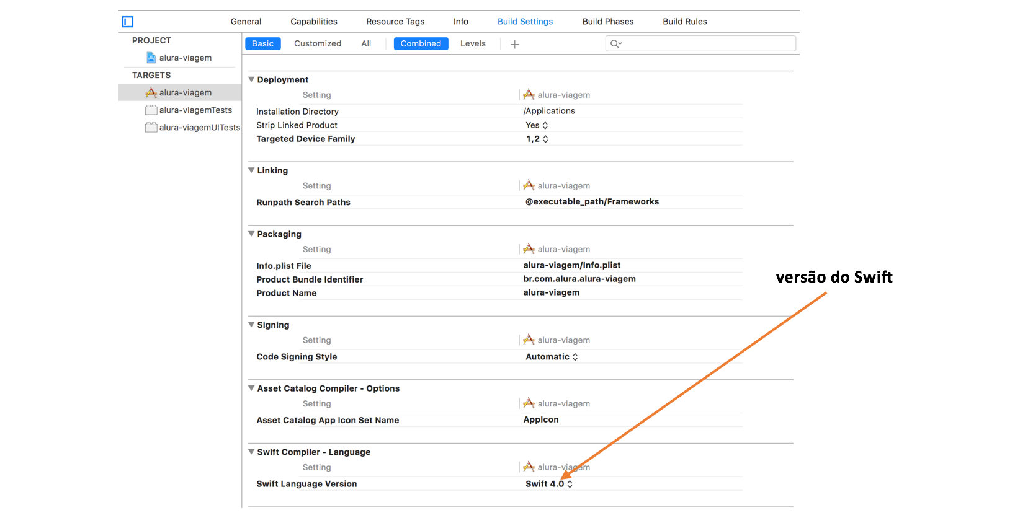The image size is (1015, 518).
Task: Click the alura-viagem target app icon
Action: 151,92
